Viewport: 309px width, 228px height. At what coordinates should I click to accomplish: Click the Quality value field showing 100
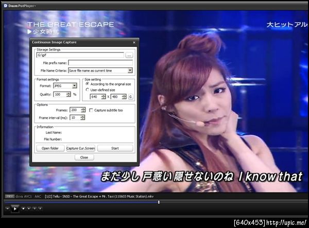(60, 95)
